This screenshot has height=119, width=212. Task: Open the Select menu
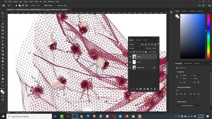pos(31,2)
